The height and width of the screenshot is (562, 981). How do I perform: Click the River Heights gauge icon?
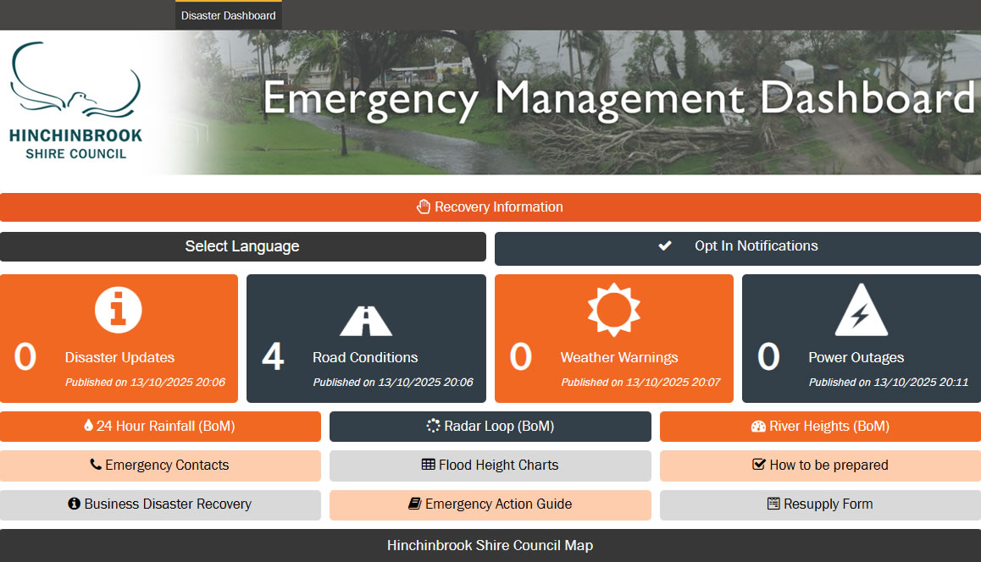click(x=758, y=427)
